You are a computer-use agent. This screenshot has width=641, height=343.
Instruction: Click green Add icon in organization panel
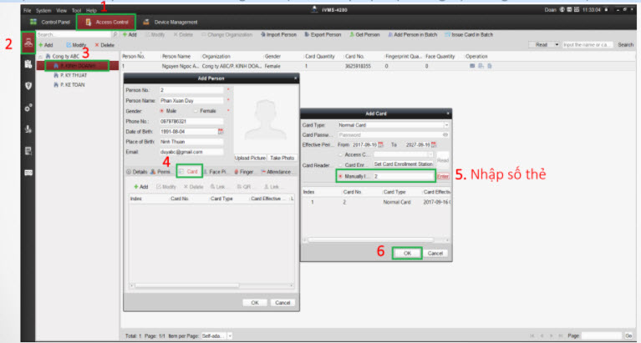pyautogui.click(x=46, y=44)
